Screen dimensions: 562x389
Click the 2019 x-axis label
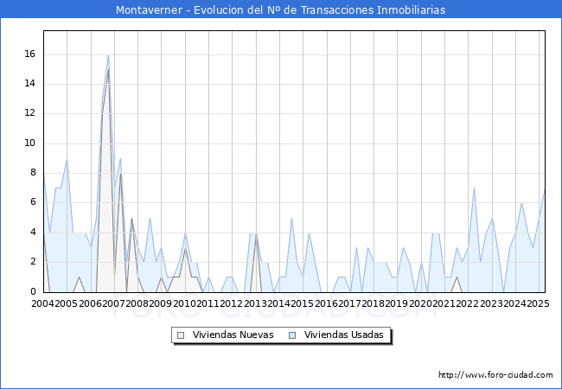[397, 303]
